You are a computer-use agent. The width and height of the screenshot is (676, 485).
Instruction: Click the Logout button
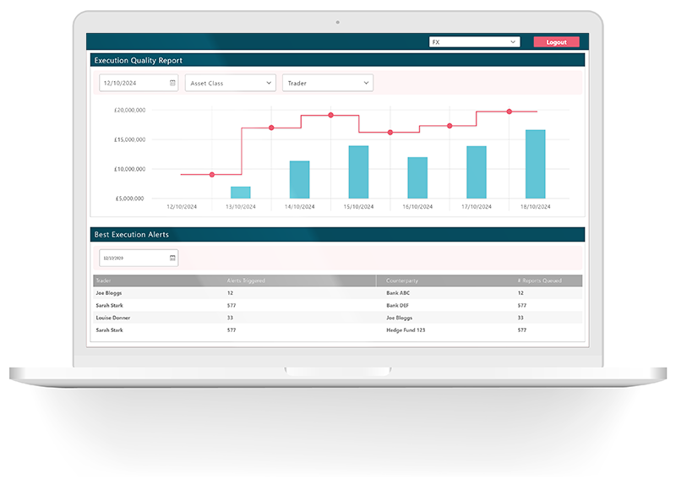point(556,41)
